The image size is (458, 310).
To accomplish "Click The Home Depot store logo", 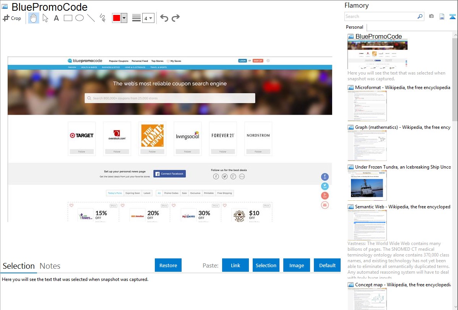I will point(152,135).
